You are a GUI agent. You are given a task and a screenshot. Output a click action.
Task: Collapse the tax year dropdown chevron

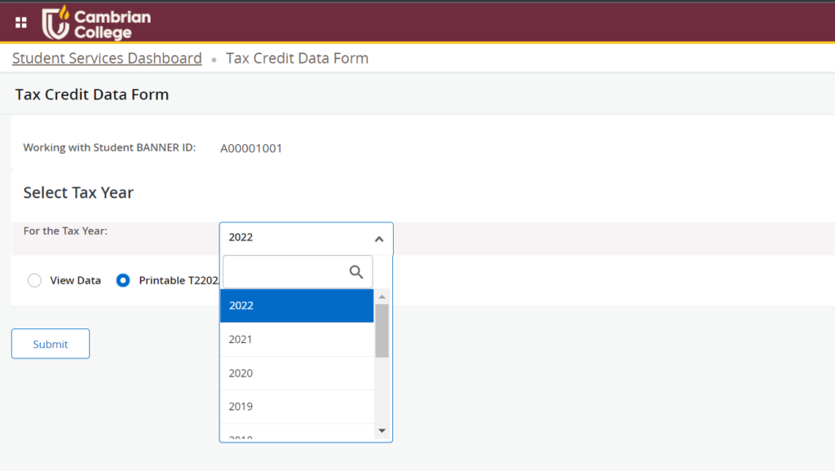pos(378,239)
